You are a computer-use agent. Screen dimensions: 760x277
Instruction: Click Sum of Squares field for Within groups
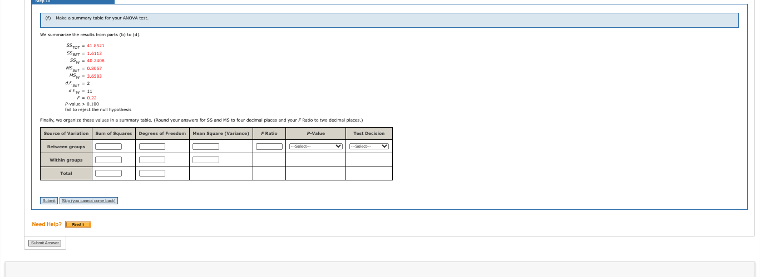(108, 160)
